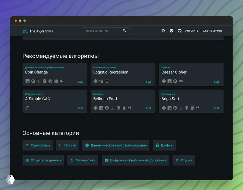Viewport: 243px width, 190px height.
Task: Focus the Поиск алгоритма search field
Action: [103, 31]
